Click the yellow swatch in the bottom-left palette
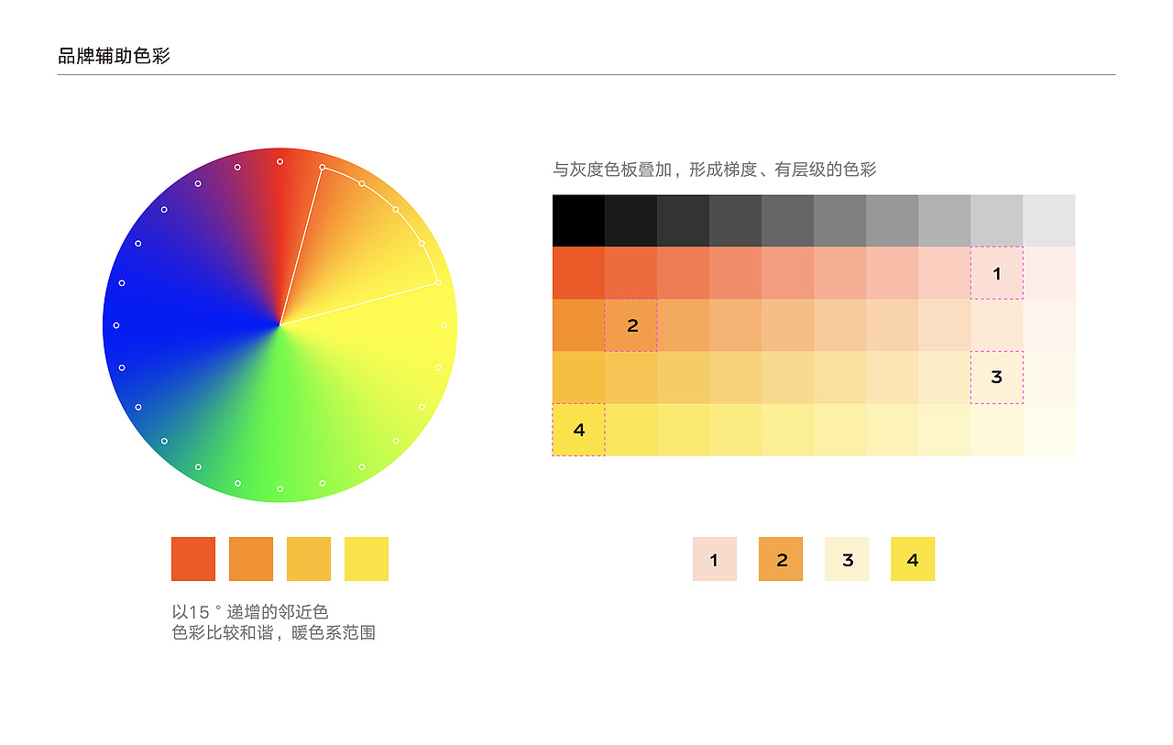Viewport: 1173px width, 745px height. coord(366,557)
